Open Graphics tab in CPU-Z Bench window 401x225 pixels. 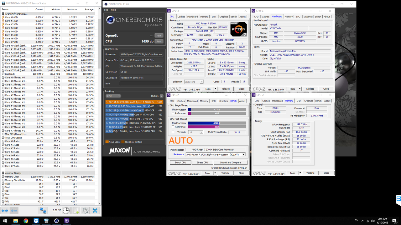224,101
